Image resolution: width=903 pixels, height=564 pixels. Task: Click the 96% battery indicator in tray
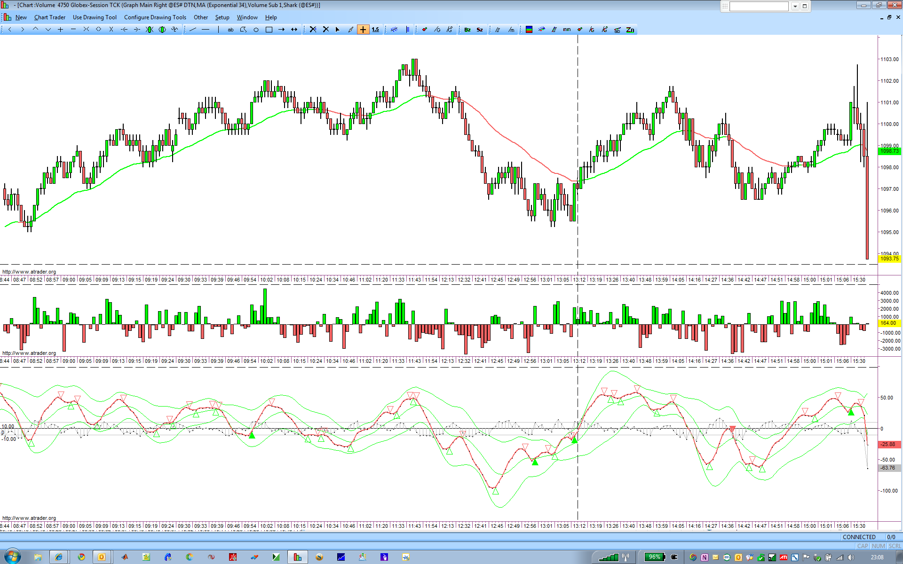[x=655, y=557]
